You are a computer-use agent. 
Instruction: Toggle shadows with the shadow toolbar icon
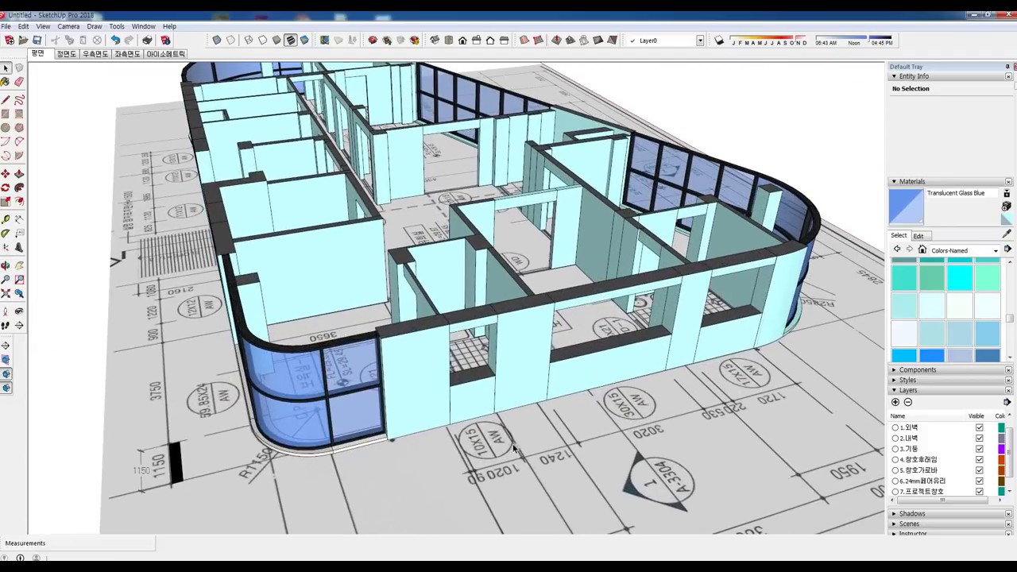tap(719, 40)
